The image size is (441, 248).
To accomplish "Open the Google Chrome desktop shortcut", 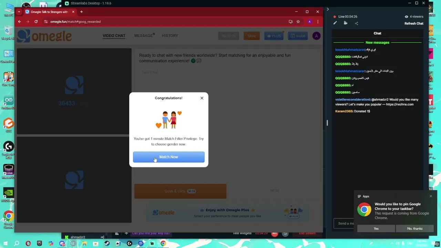I will [8, 219].
